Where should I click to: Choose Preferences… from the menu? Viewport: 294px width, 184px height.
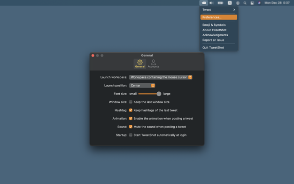pos(219,17)
